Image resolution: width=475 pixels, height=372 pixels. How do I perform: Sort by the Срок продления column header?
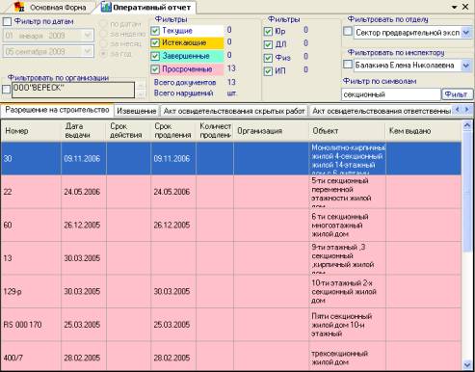coord(173,131)
